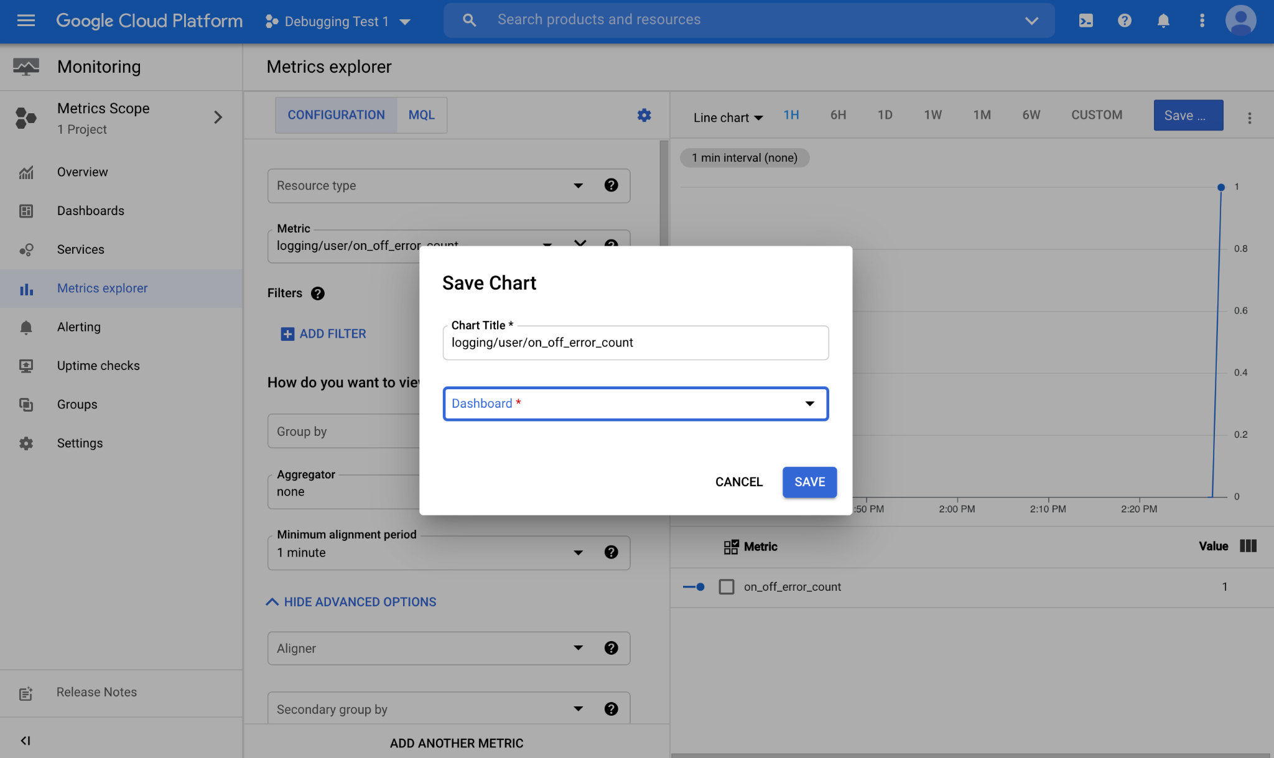Click the Dashboards sidebar icon

point(26,211)
